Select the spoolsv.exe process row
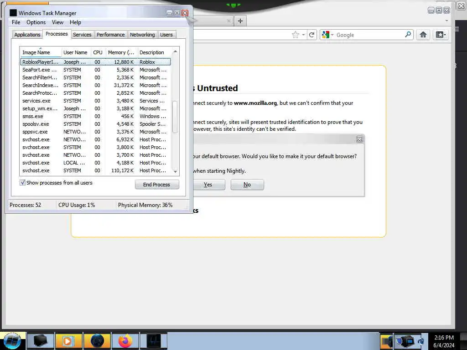This screenshot has height=350, width=467. click(x=95, y=124)
